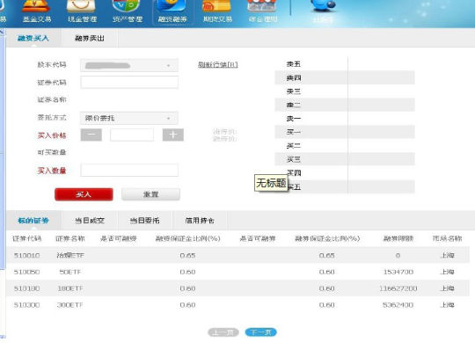Image resolution: width=475 pixels, height=343 pixels.
Task: Open the 综合理财 wealth management icon
Action: [x=262, y=11]
